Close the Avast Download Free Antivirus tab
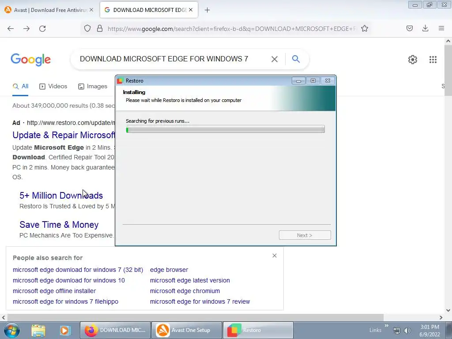The image size is (452, 339). pyautogui.click(x=91, y=10)
